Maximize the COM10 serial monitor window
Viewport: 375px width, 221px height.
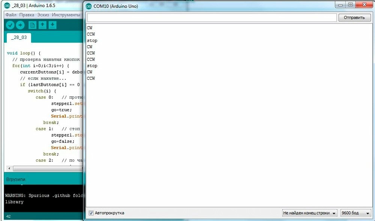click(350, 4)
